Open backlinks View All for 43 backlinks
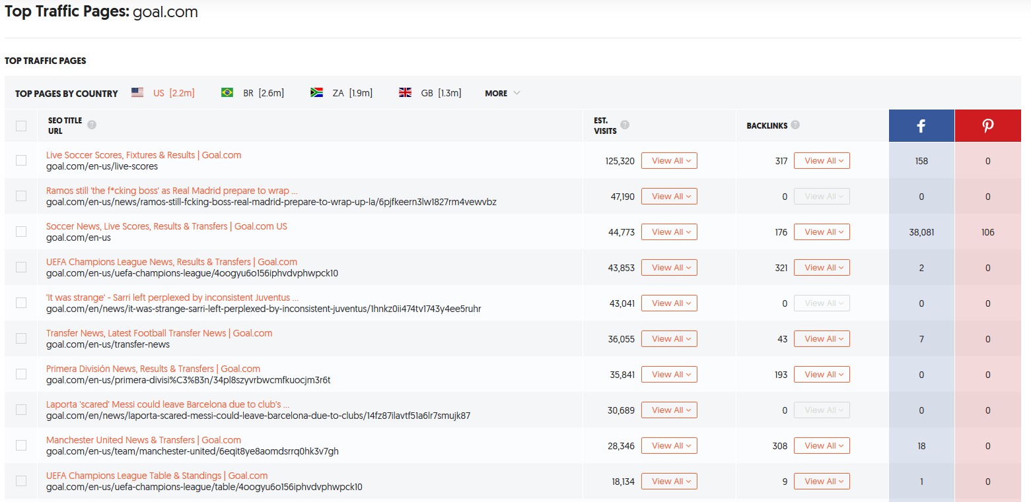This screenshot has width=1031, height=502. point(822,339)
